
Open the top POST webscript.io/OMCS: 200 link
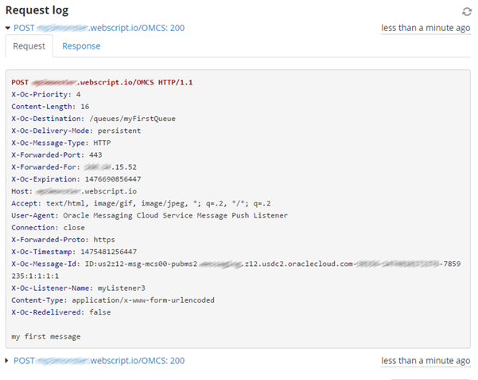click(x=99, y=28)
